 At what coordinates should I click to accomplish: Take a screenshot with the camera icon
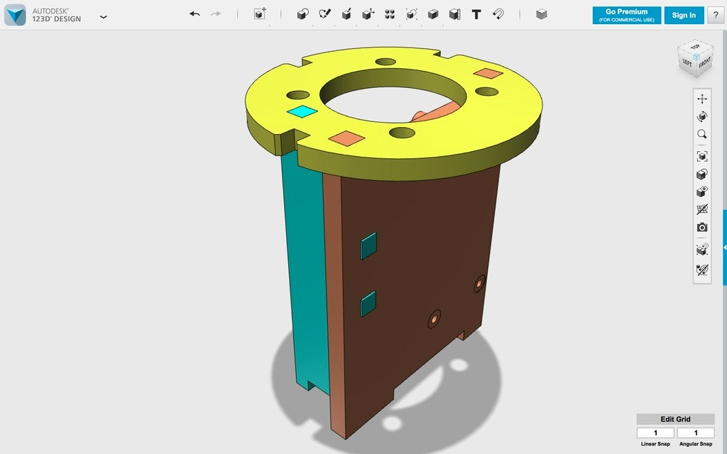pyautogui.click(x=702, y=228)
